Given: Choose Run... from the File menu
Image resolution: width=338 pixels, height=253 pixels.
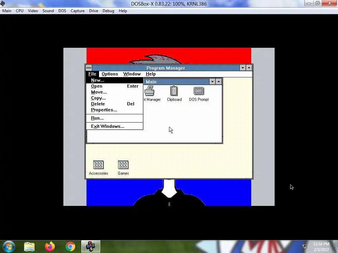Looking at the screenshot, I should click(115, 118).
